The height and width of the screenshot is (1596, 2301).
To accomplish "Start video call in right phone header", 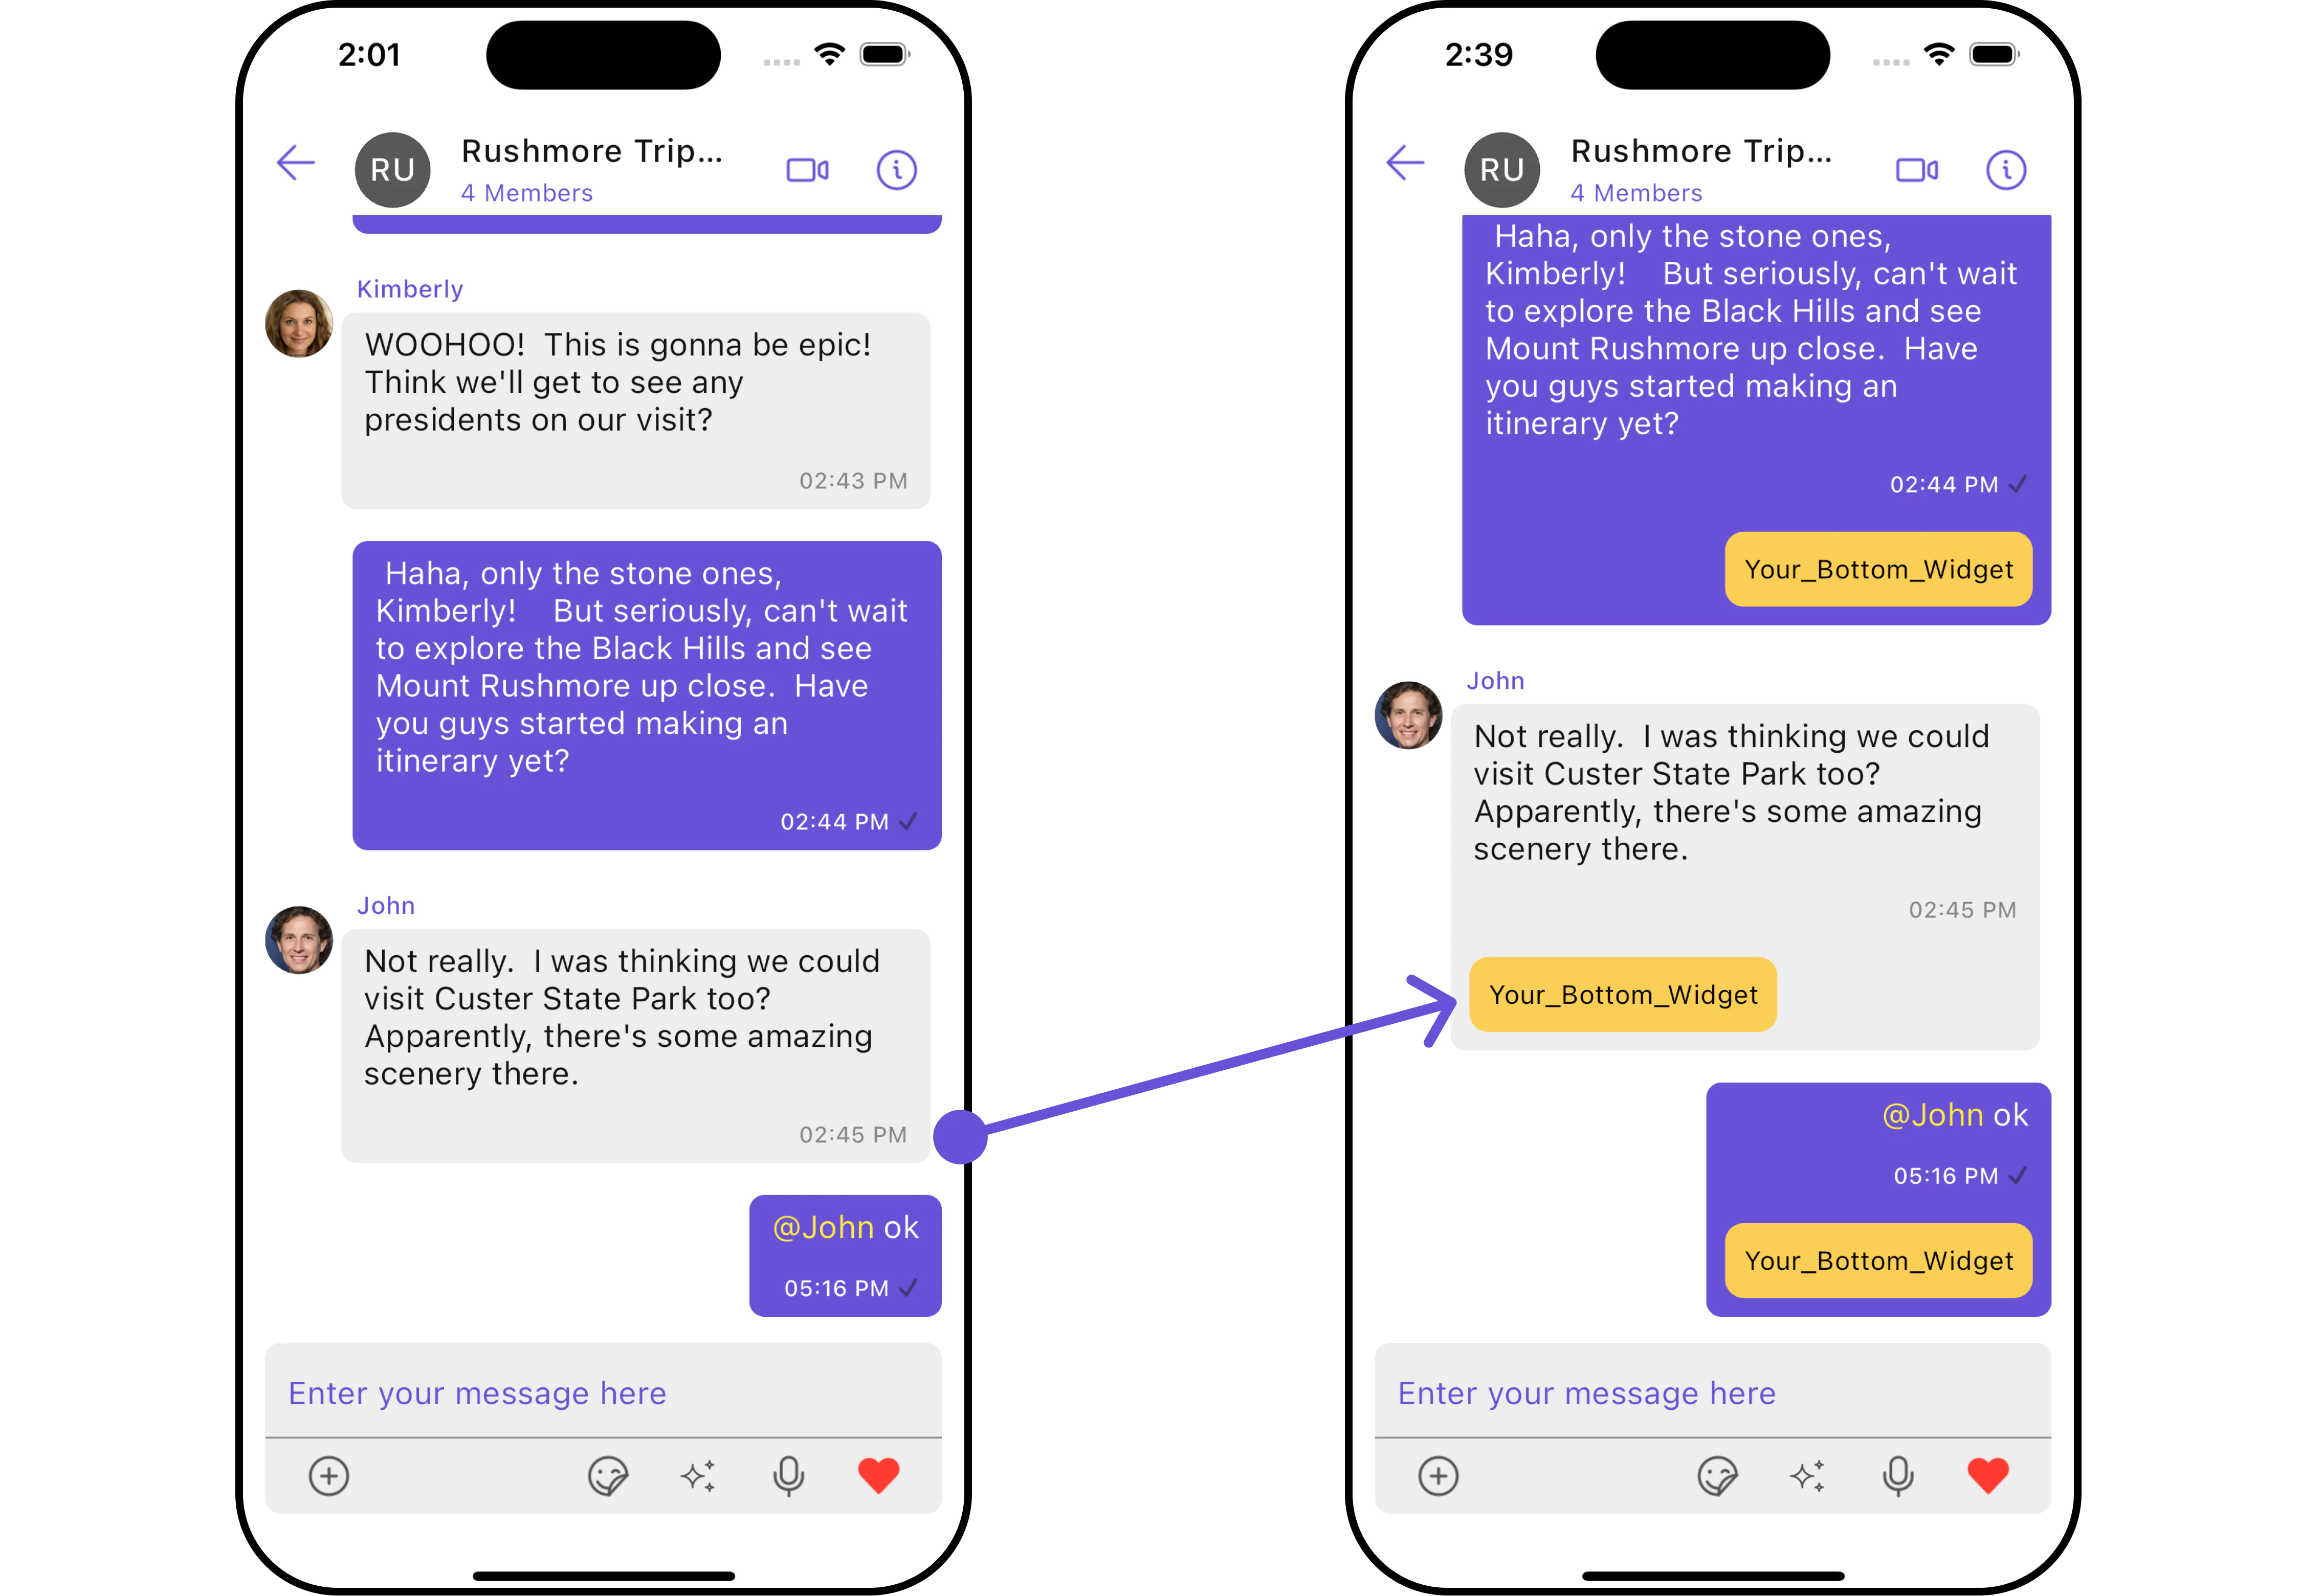I will click(x=1917, y=170).
